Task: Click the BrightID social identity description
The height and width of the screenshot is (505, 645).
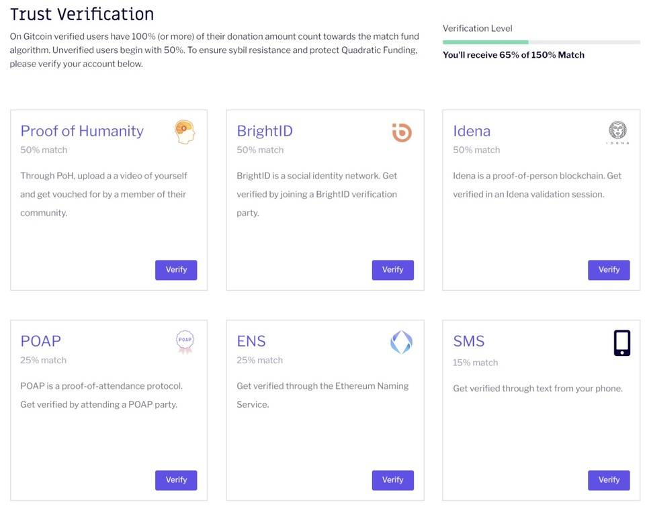Action: 316,194
